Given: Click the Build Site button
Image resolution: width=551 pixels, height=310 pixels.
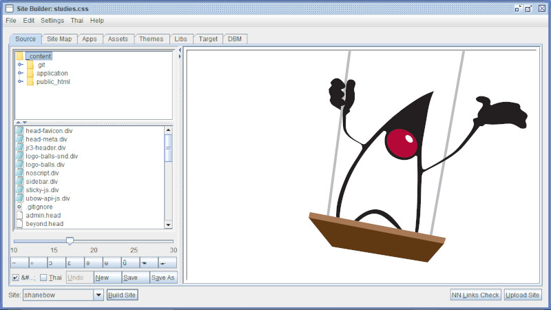Looking at the screenshot, I should pos(122,295).
